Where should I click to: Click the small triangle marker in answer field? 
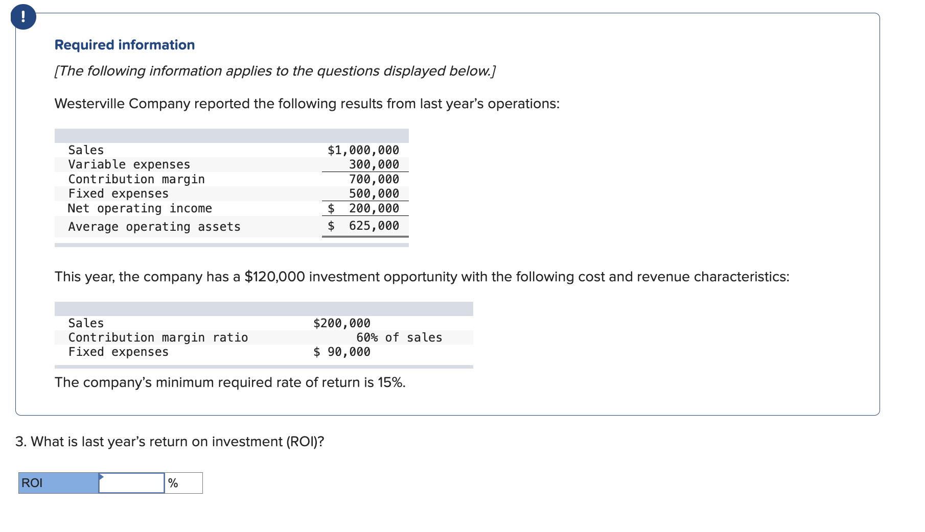tap(101, 477)
